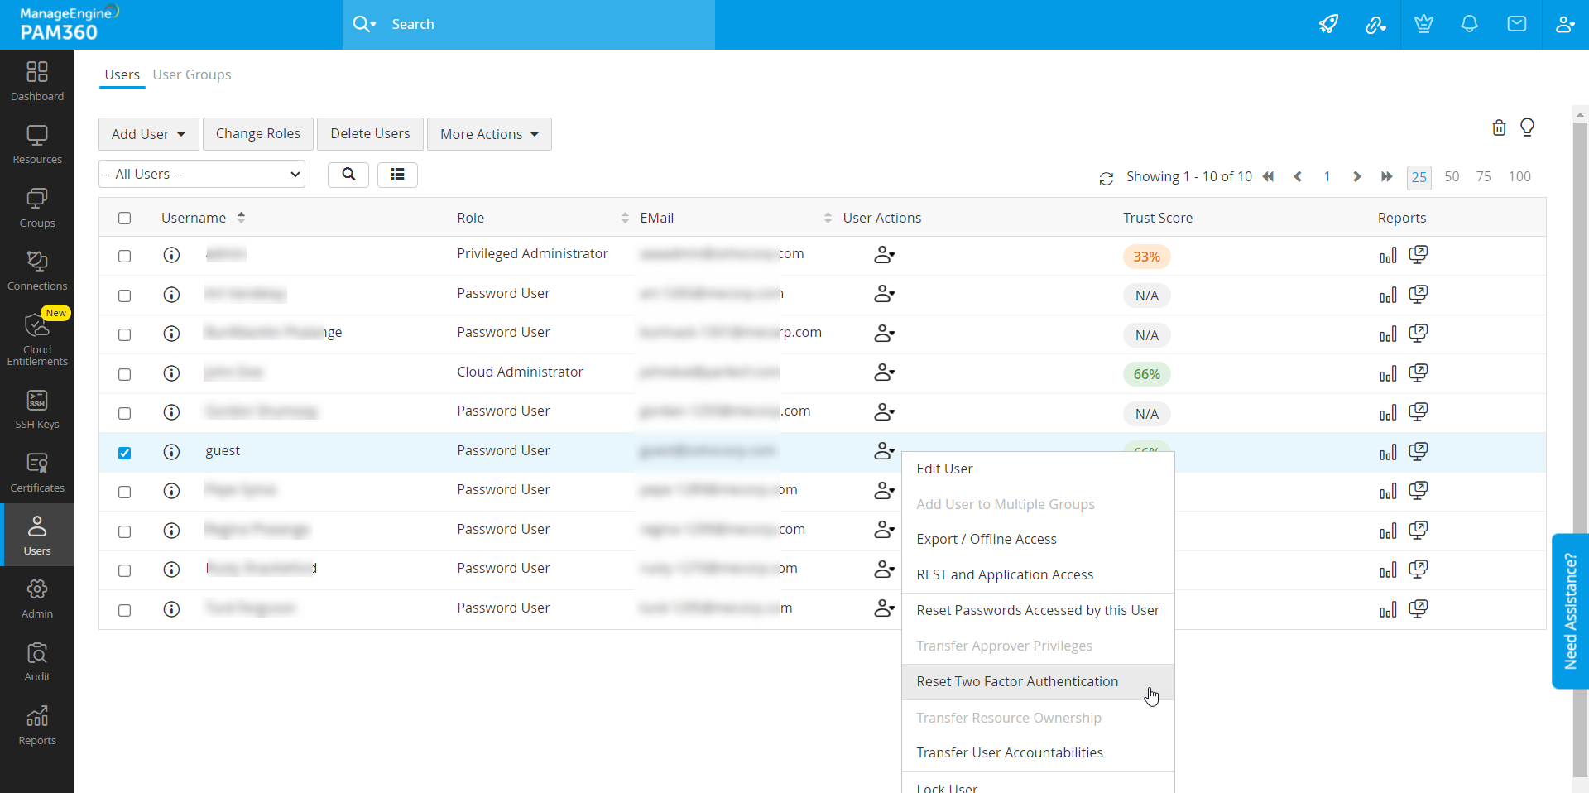The image size is (1589, 793).
Task: Click info icon for guest user
Action: click(x=171, y=452)
